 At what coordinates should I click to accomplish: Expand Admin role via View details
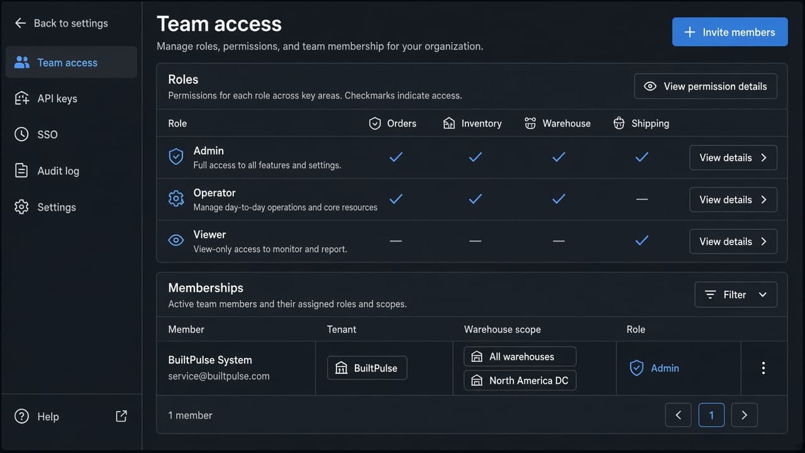(733, 158)
